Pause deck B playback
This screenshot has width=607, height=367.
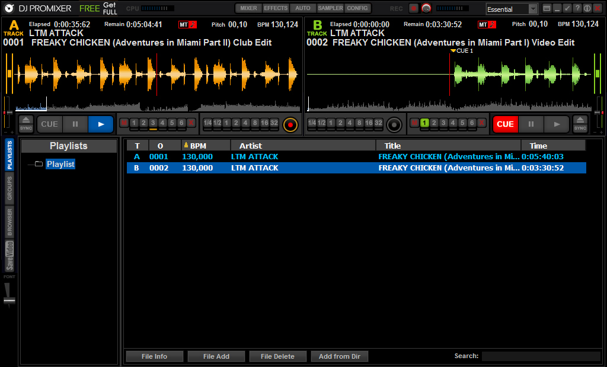tap(531, 124)
